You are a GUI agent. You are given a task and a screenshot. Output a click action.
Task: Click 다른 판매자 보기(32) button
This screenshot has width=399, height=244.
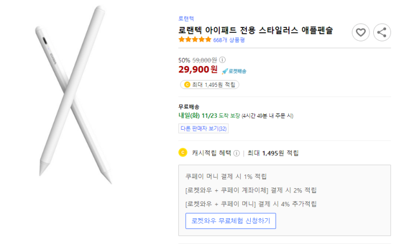point(204,129)
